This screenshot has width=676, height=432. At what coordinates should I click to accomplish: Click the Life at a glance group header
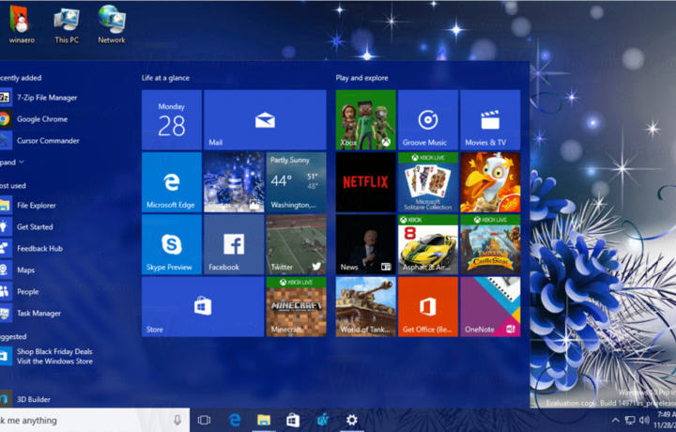pos(165,78)
